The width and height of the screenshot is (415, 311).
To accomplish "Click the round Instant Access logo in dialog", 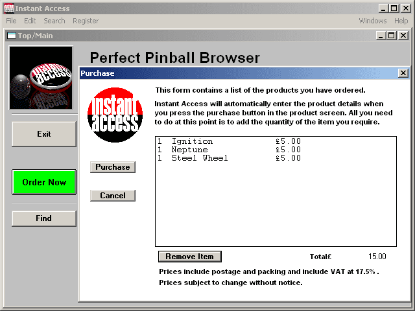I will (115, 115).
